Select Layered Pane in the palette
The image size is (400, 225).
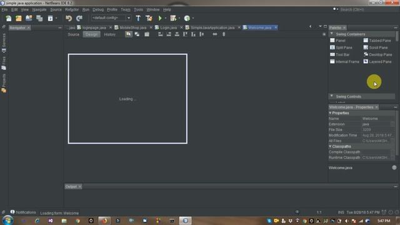click(x=377, y=61)
